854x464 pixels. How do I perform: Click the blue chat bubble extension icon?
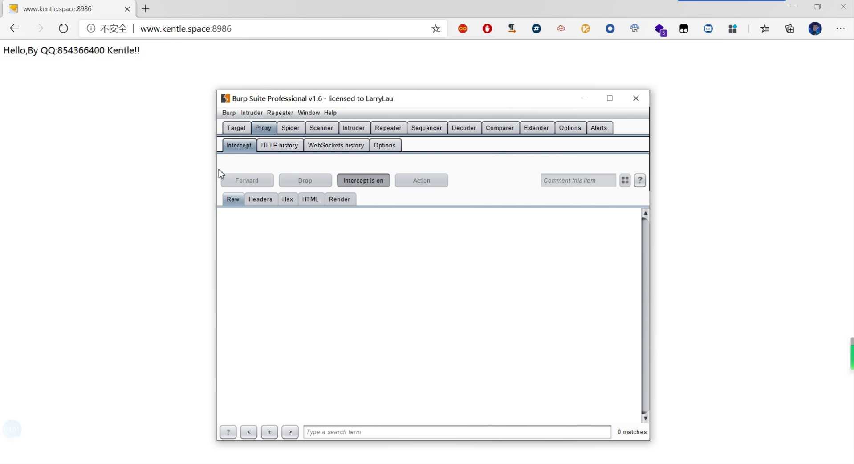pyautogui.click(x=708, y=29)
